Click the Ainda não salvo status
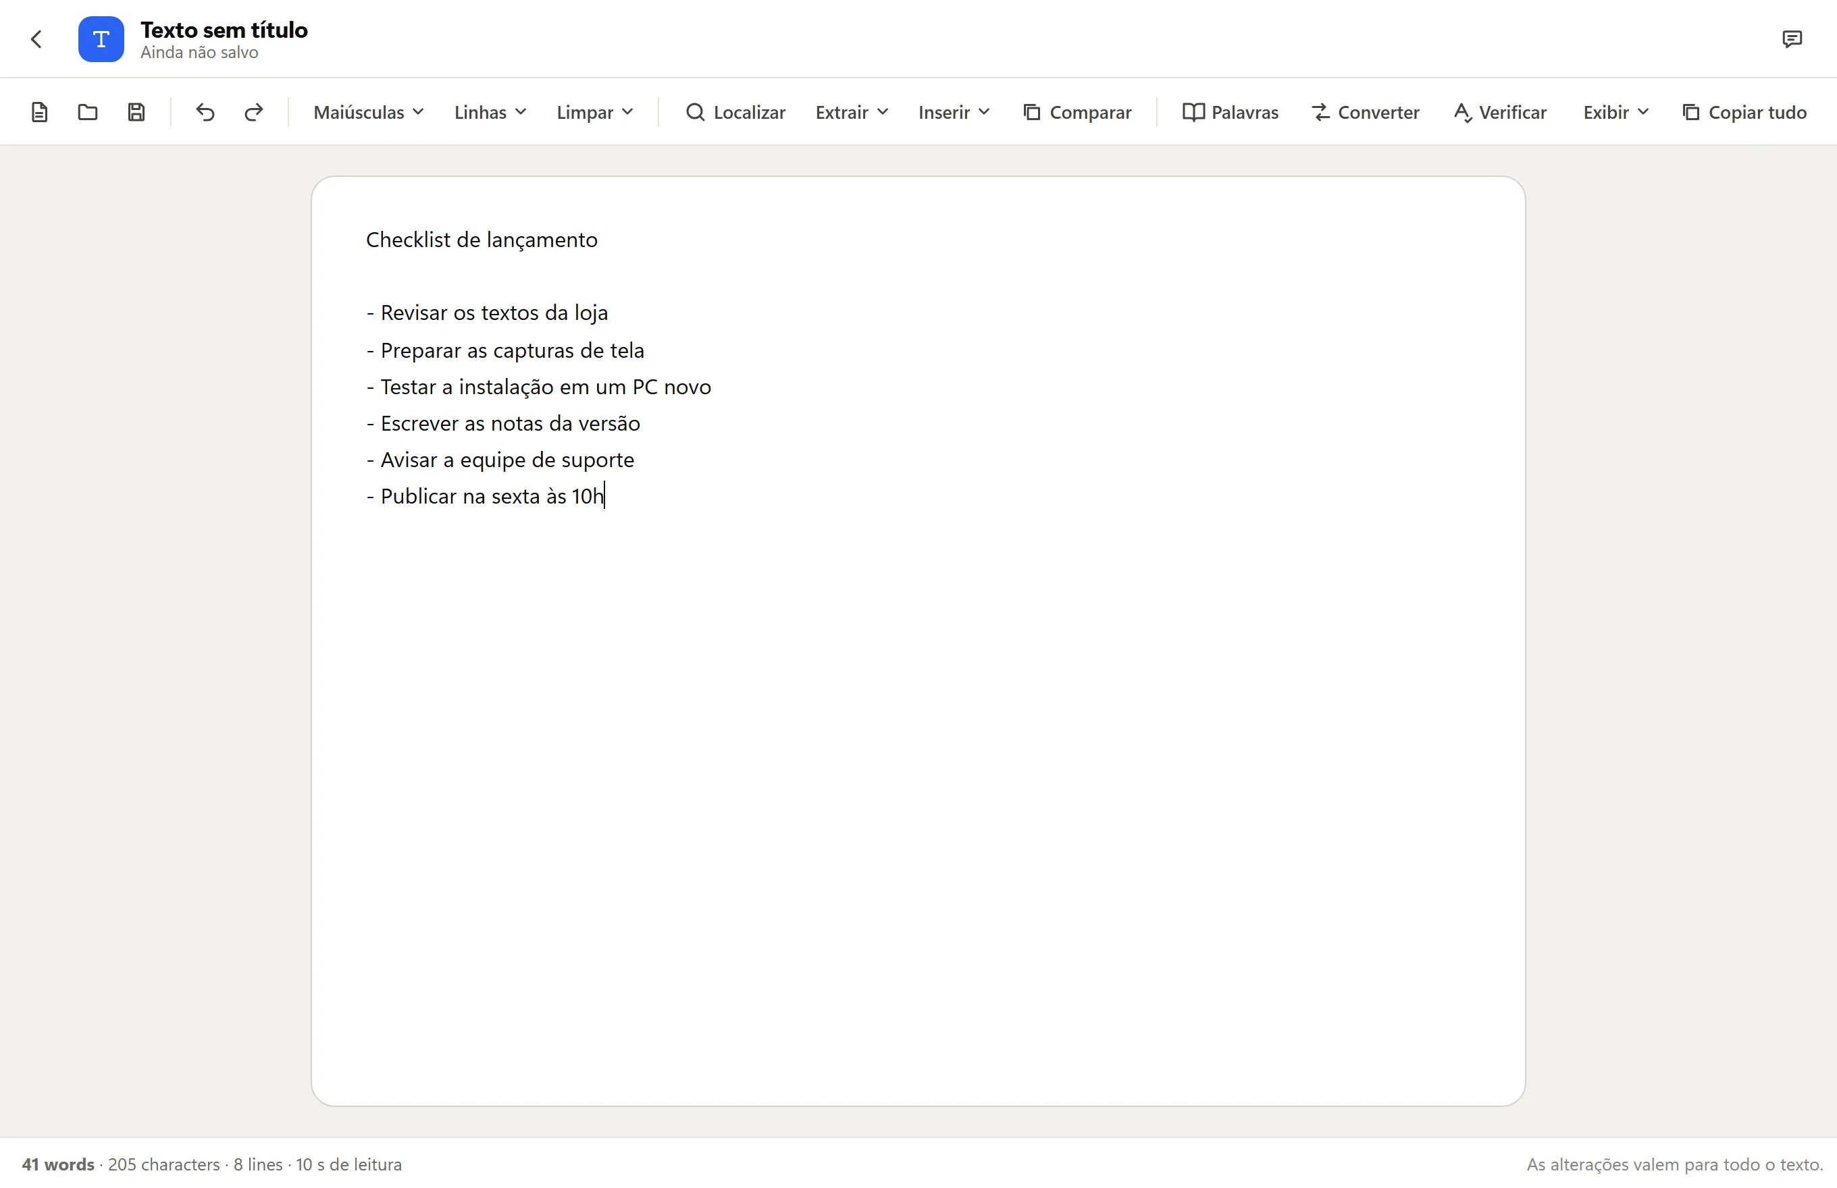1837x1188 pixels. pyautogui.click(x=199, y=53)
